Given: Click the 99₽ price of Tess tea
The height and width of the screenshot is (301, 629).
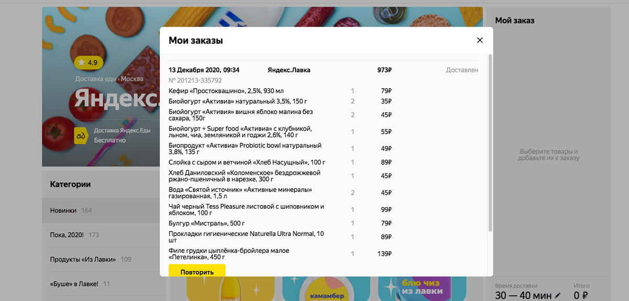Looking at the screenshot, I should coord(386,210).
